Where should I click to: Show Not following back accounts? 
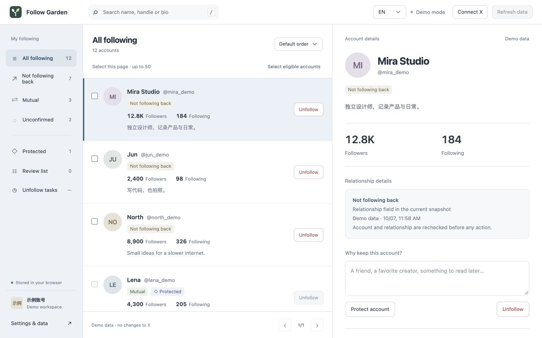pyautogui.click(x=41, y=79)
